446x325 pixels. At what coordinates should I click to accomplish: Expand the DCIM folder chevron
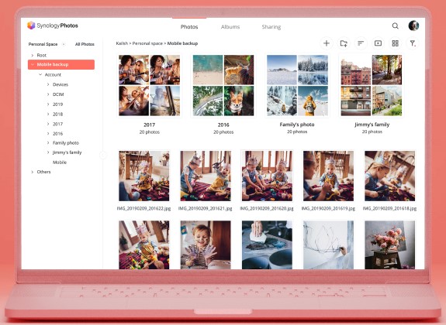48,94
